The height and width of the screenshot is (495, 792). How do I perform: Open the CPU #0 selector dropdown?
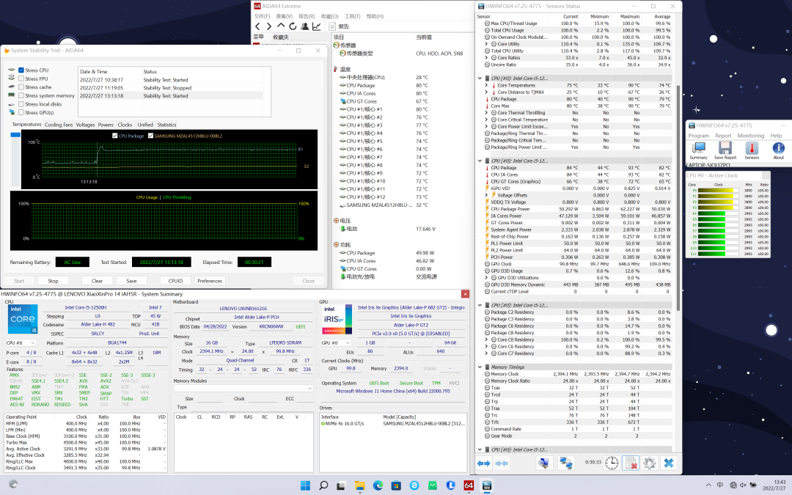(20, 342)
